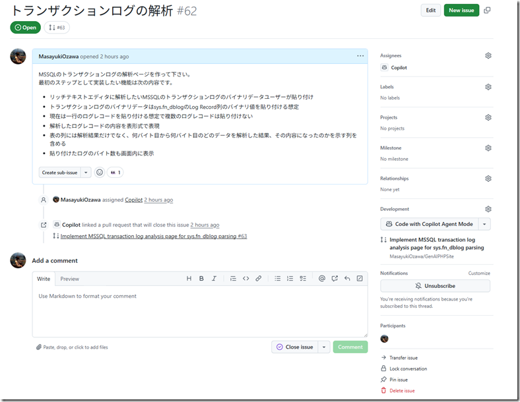Viewport: 520px width, 402px height.
Task: Click 'Paste, drop, or click to add files'
Action: [x=75, y=347]
